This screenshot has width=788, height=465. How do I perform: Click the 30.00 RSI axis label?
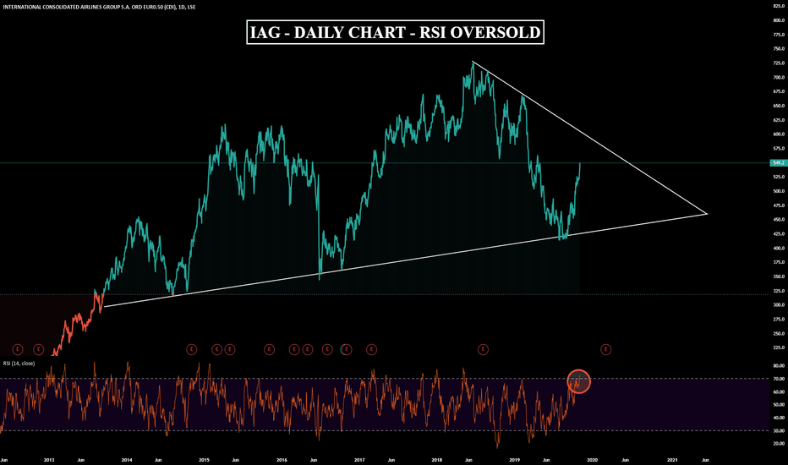click(779, 431)
